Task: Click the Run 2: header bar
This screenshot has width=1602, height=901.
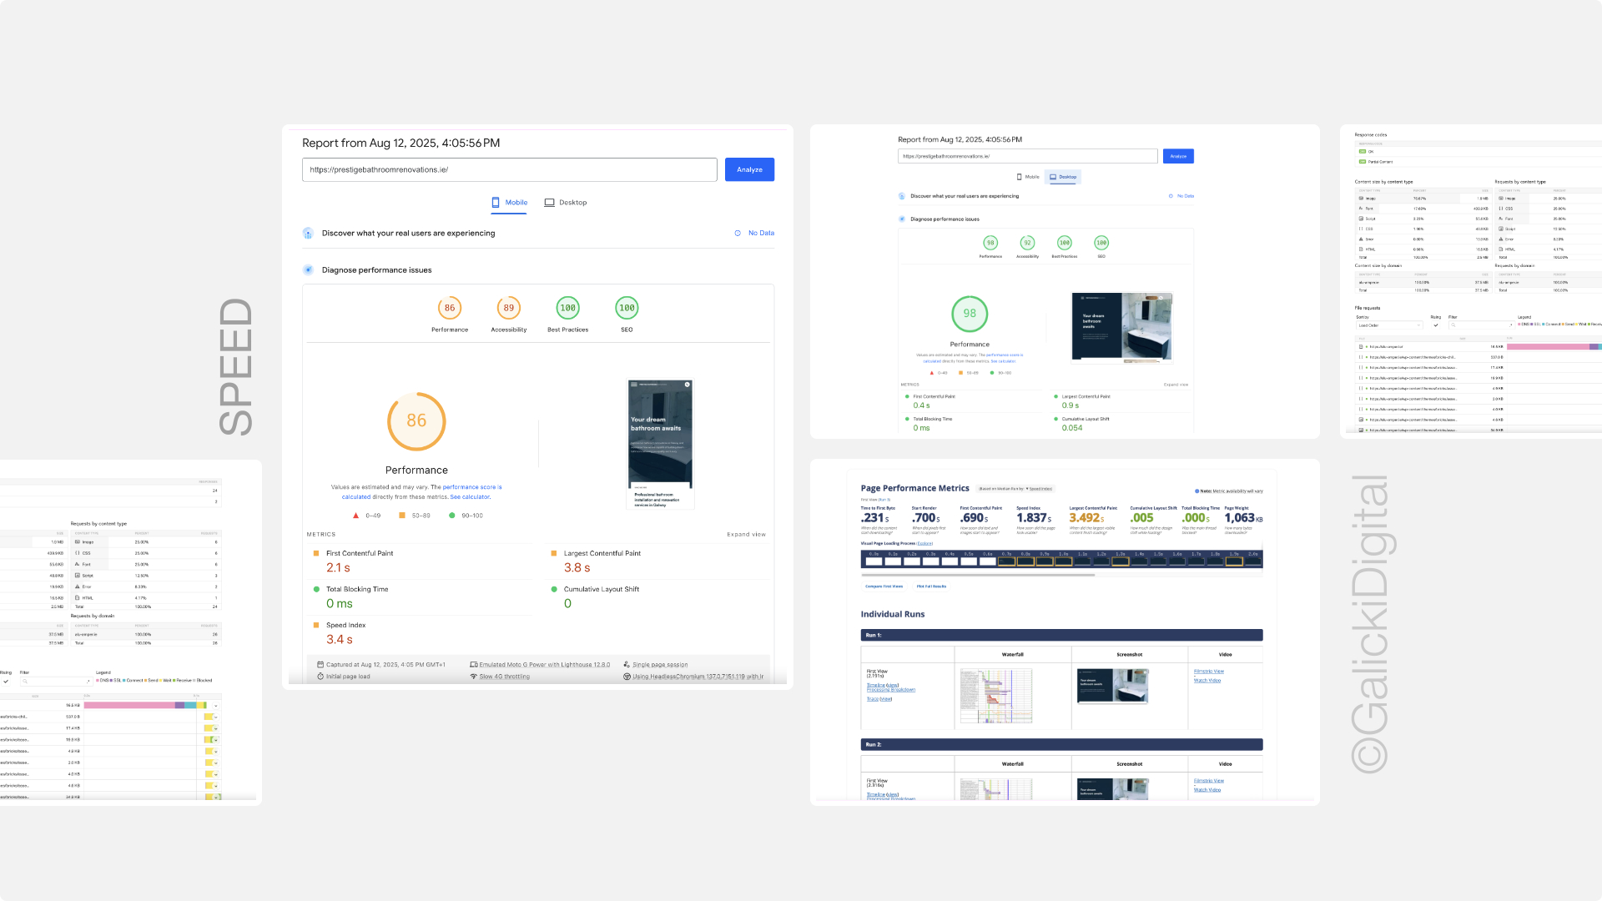Action: point(1061,744)
